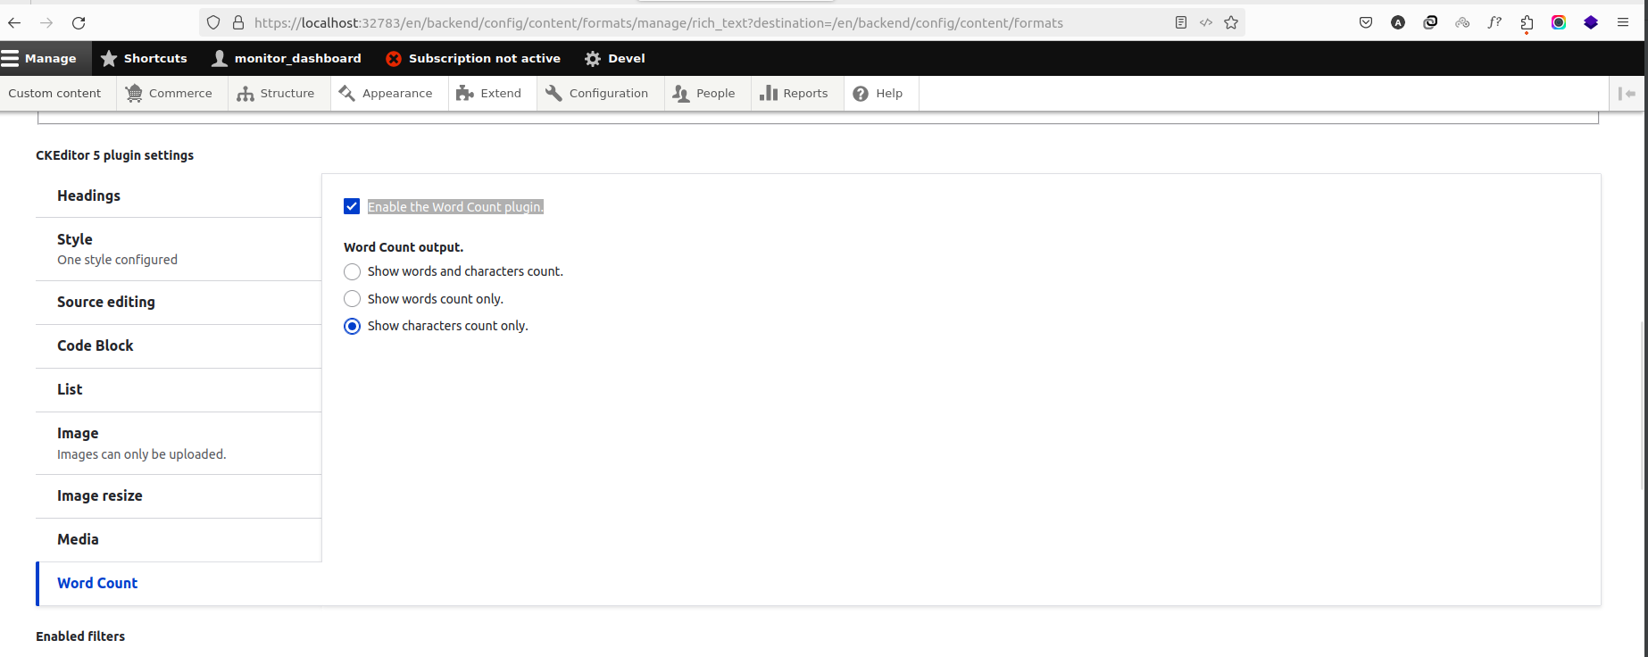The height and width of the screenshot is (657, 1648).
Task: Toggle toolbar orientation to vertical
Action: 1627,94
